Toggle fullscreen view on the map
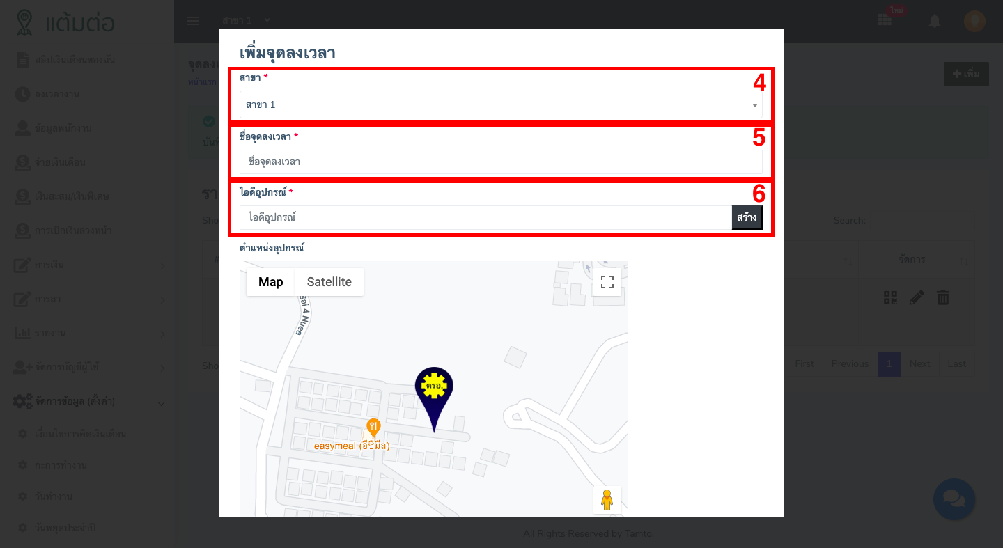Viewport: 1003px width, 548px height. pyautogui.click(x=607, y=282)
